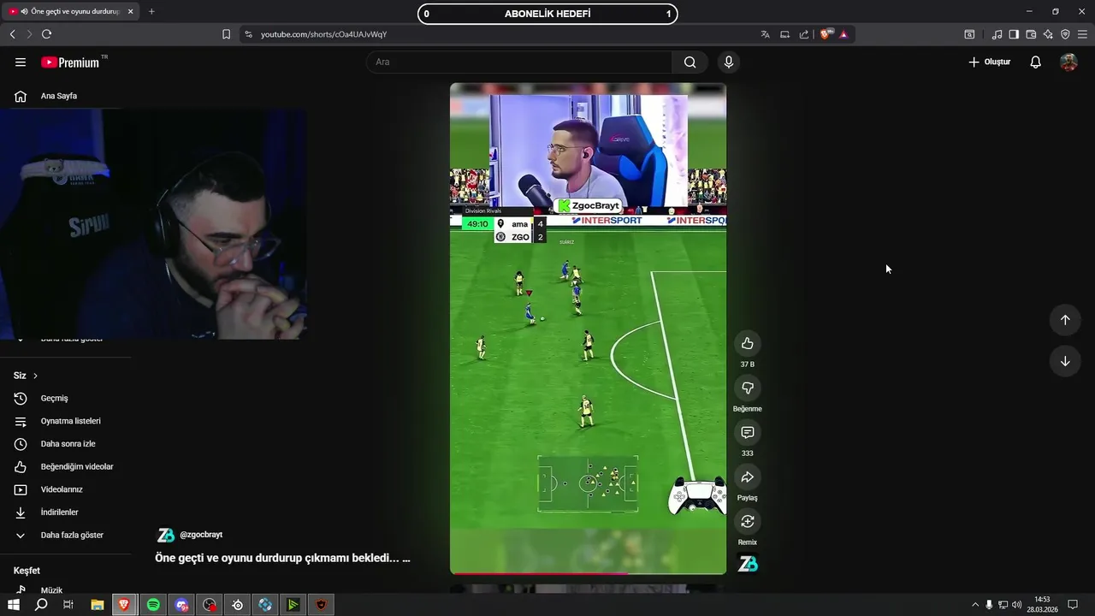The width and height of the screenshot is (1095, 616).
Task: Open the comments showing 333
Action: tap(747, 432)
